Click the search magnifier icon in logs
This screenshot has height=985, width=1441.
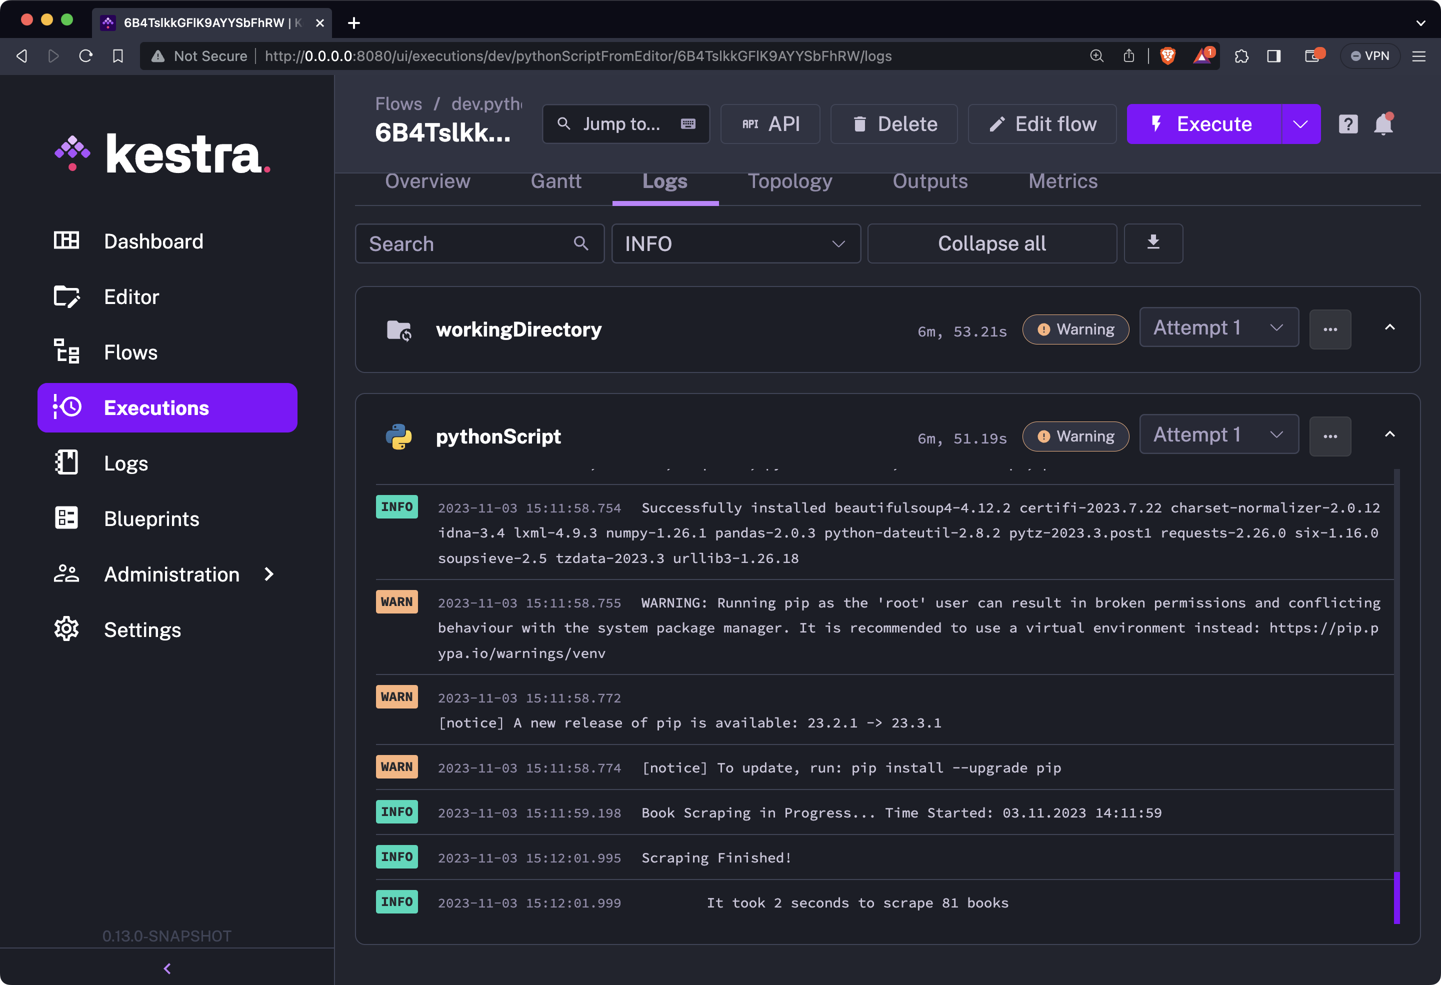580,243
